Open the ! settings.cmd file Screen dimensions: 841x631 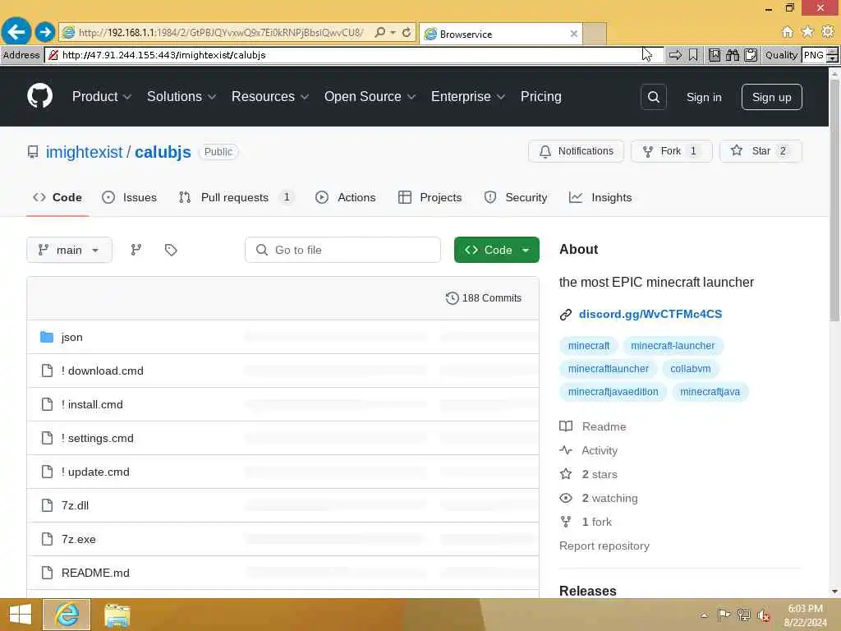[x=97, y=439]
